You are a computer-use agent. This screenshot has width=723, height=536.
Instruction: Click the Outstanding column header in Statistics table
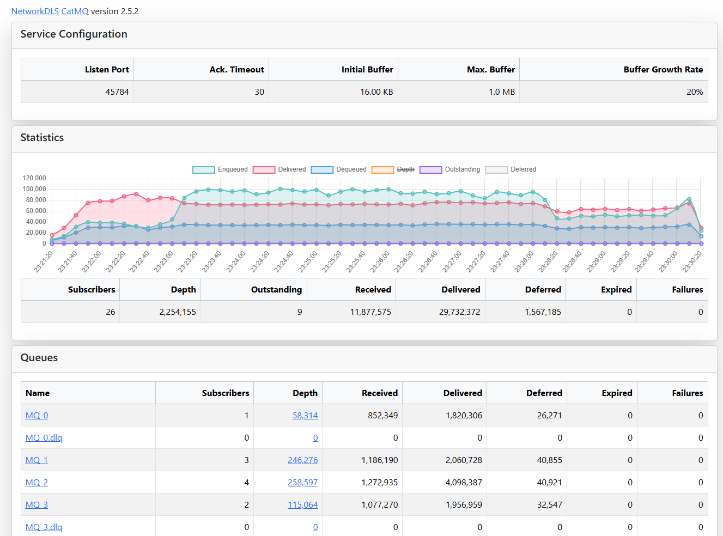(x=277, y=290)
